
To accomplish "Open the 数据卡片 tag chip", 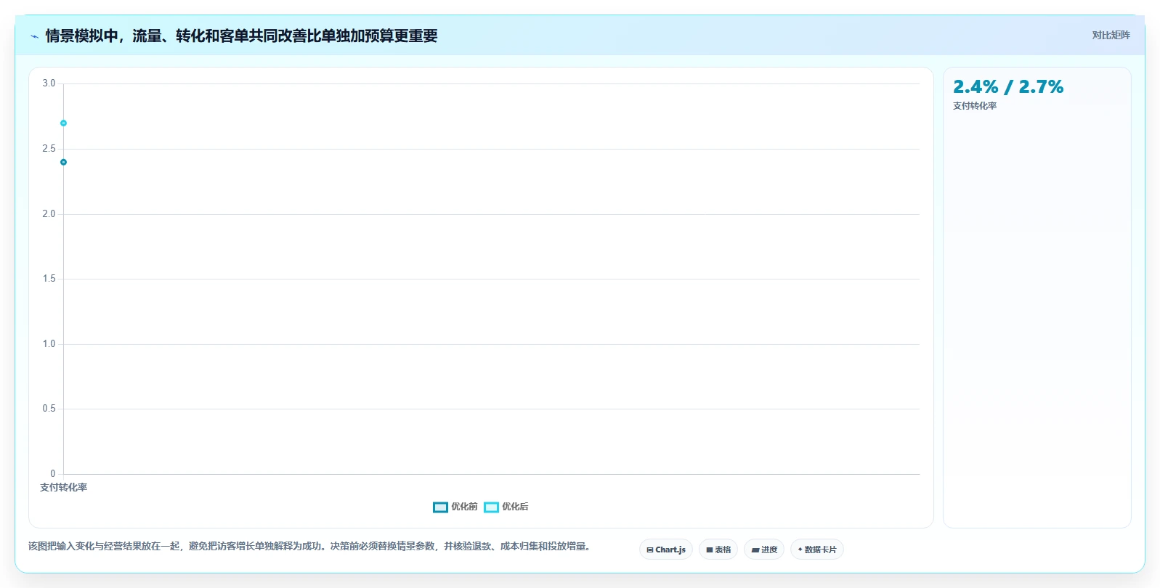I will [817, 550].
